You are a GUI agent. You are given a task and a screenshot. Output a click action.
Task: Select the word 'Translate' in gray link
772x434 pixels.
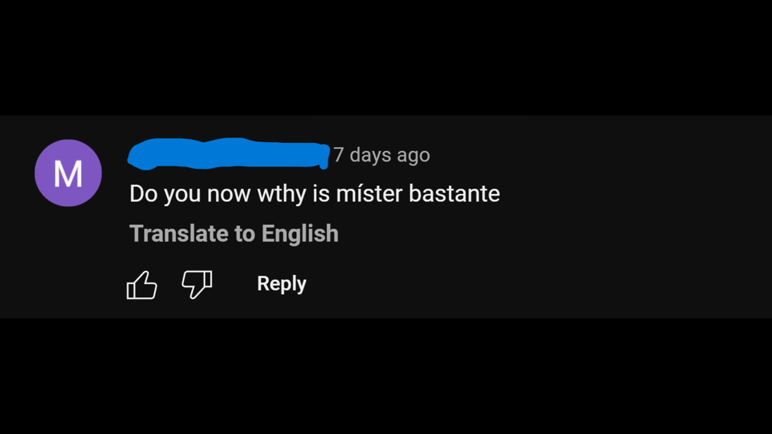coord(179,233)
